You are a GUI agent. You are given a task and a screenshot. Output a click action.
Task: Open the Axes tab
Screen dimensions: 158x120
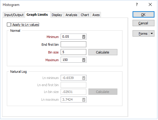pyautogui.click(x=96, y=15)
